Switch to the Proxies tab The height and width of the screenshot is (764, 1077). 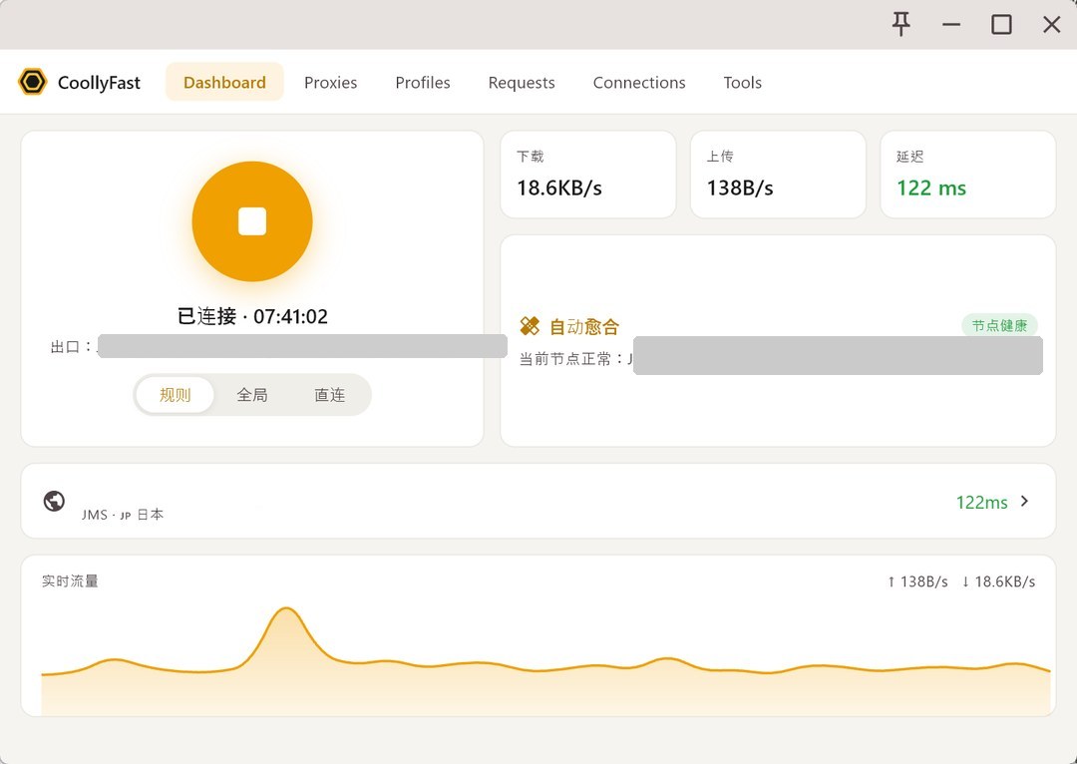tap(330, 83)
